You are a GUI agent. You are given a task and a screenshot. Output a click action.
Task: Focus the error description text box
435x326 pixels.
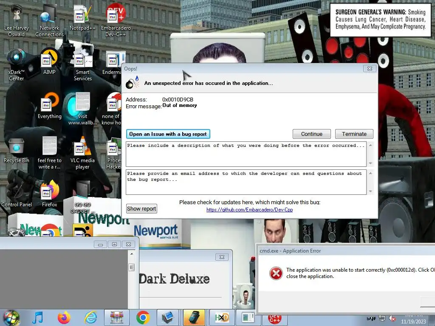coord(246,154)
